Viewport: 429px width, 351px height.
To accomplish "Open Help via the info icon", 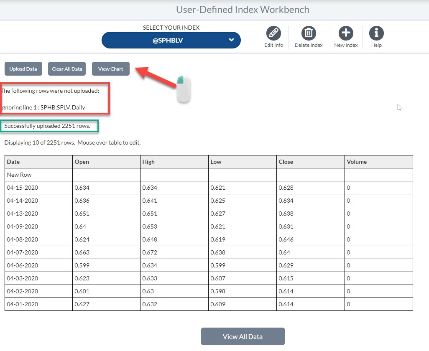I will click(376, 33).
